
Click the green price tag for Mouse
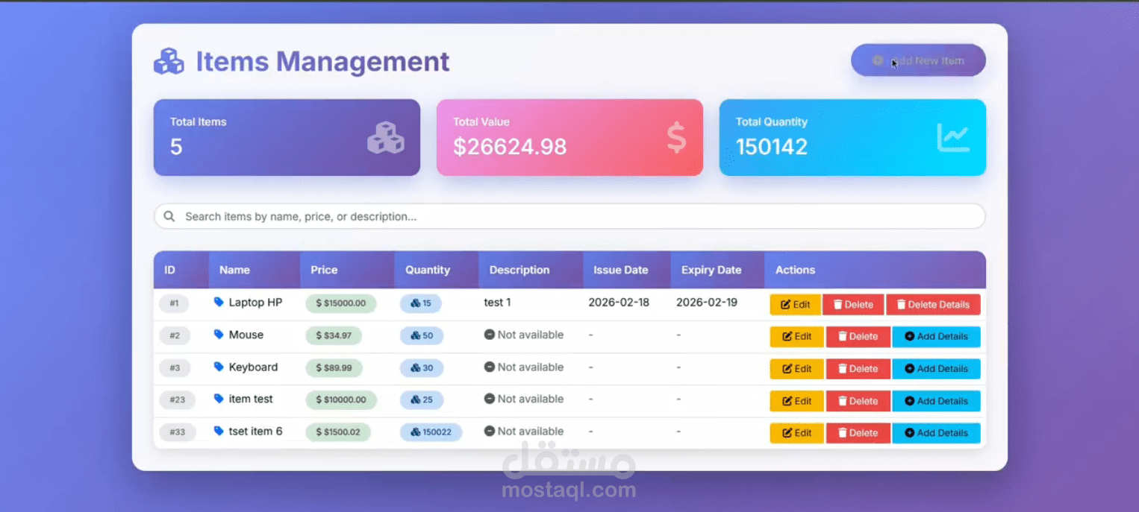[334, 335]
